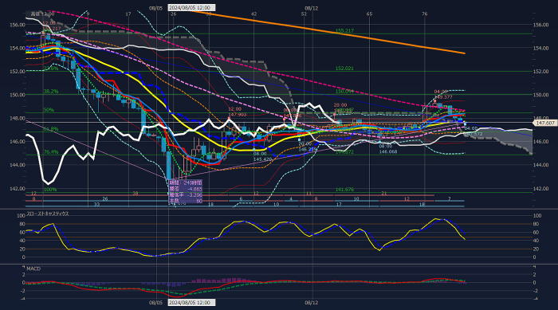The width and height of the screenshot is (558, 310).
Task: Click the current price tag 147.007
Action: (544, 123)
